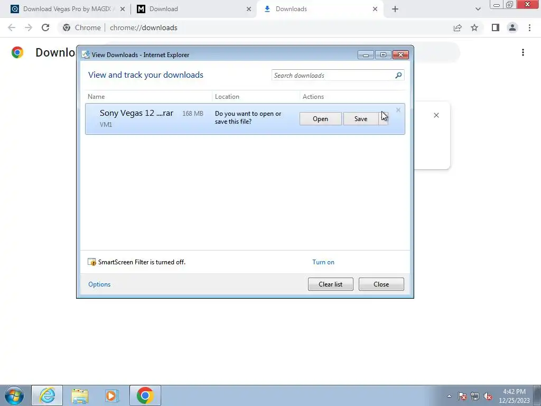Open Downloads page more actions menu
541x406 pixels.
523,52
